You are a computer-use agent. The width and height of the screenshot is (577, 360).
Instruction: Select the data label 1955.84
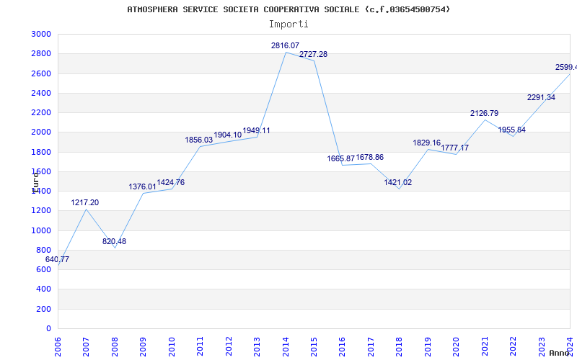pos(512,130)
